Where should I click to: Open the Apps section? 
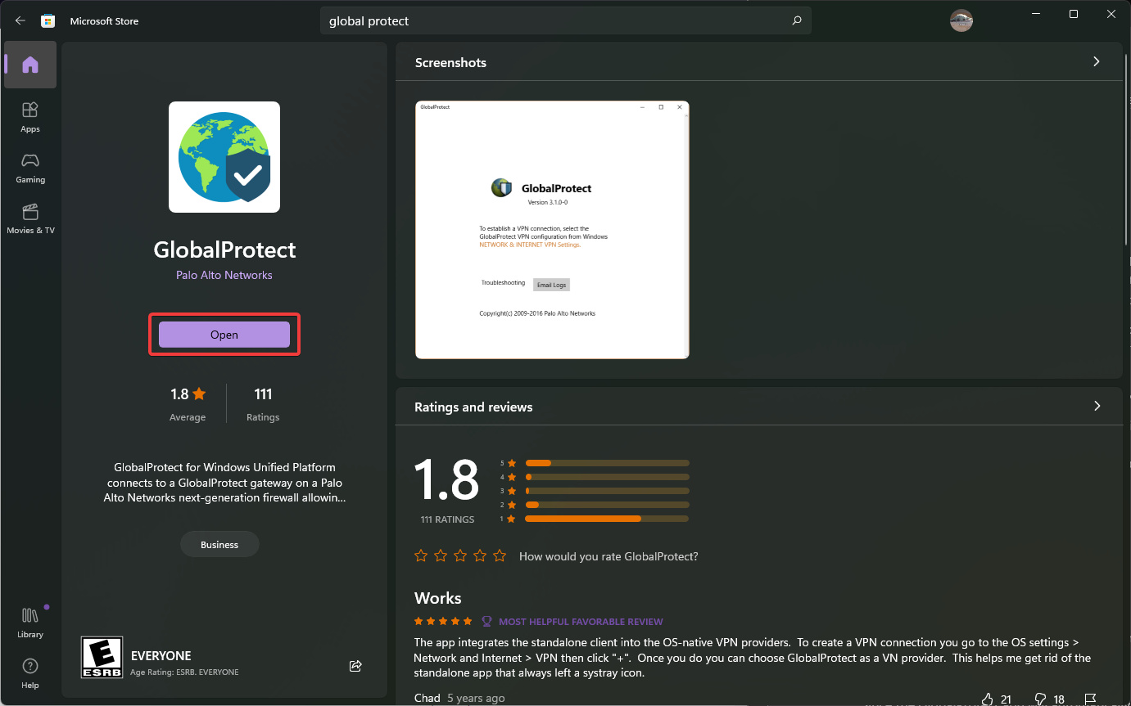[x=30, y=116]
